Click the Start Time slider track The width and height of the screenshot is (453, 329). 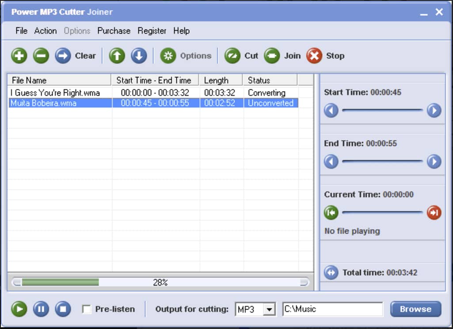(382, 110)
